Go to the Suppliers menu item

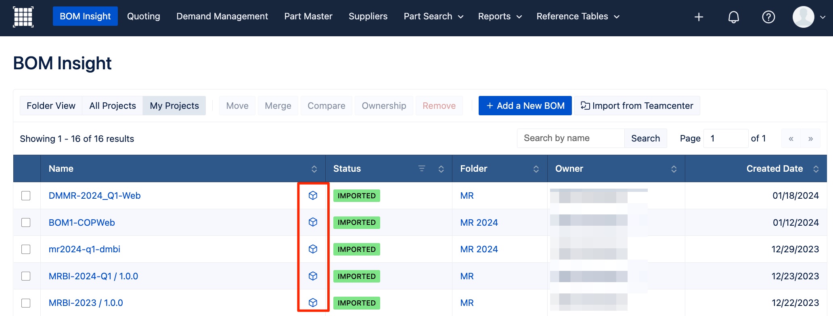[368, 17]
